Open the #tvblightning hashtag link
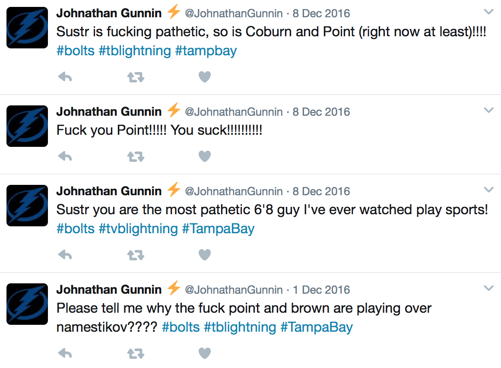The width and height of the screenshot is (501, 368). point(138,229)
